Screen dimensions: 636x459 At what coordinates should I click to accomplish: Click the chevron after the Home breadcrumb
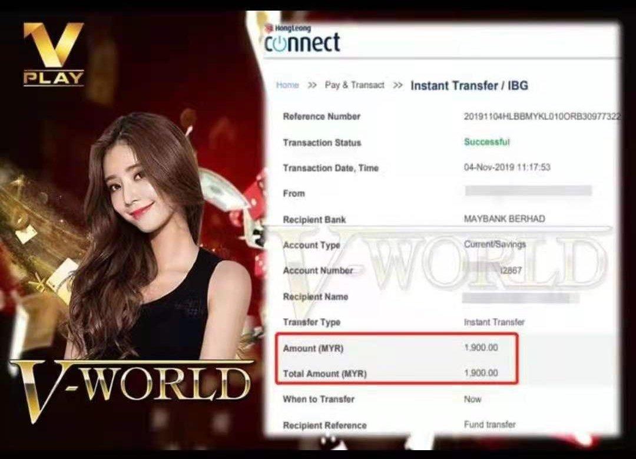pos(312,85)
